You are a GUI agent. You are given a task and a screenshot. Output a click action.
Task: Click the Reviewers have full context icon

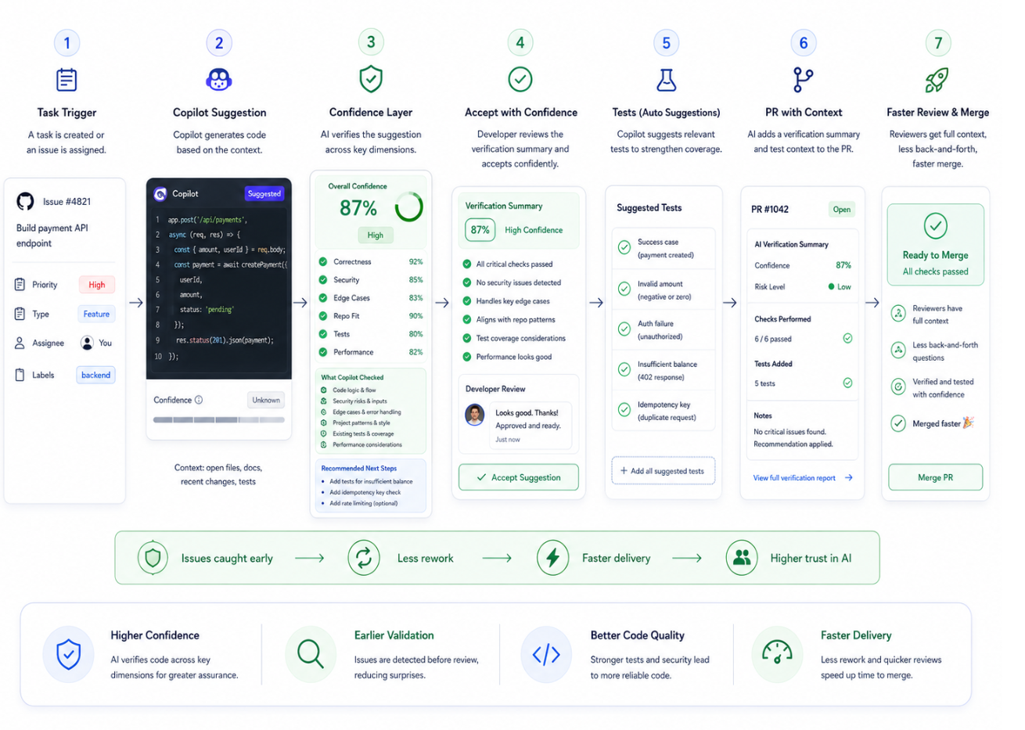[899, 314]
